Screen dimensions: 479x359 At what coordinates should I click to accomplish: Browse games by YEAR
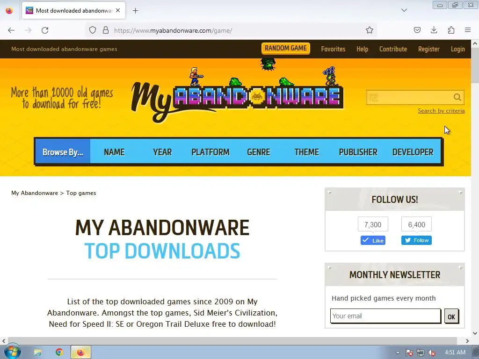pyautogui.click(x=162, y=152)
